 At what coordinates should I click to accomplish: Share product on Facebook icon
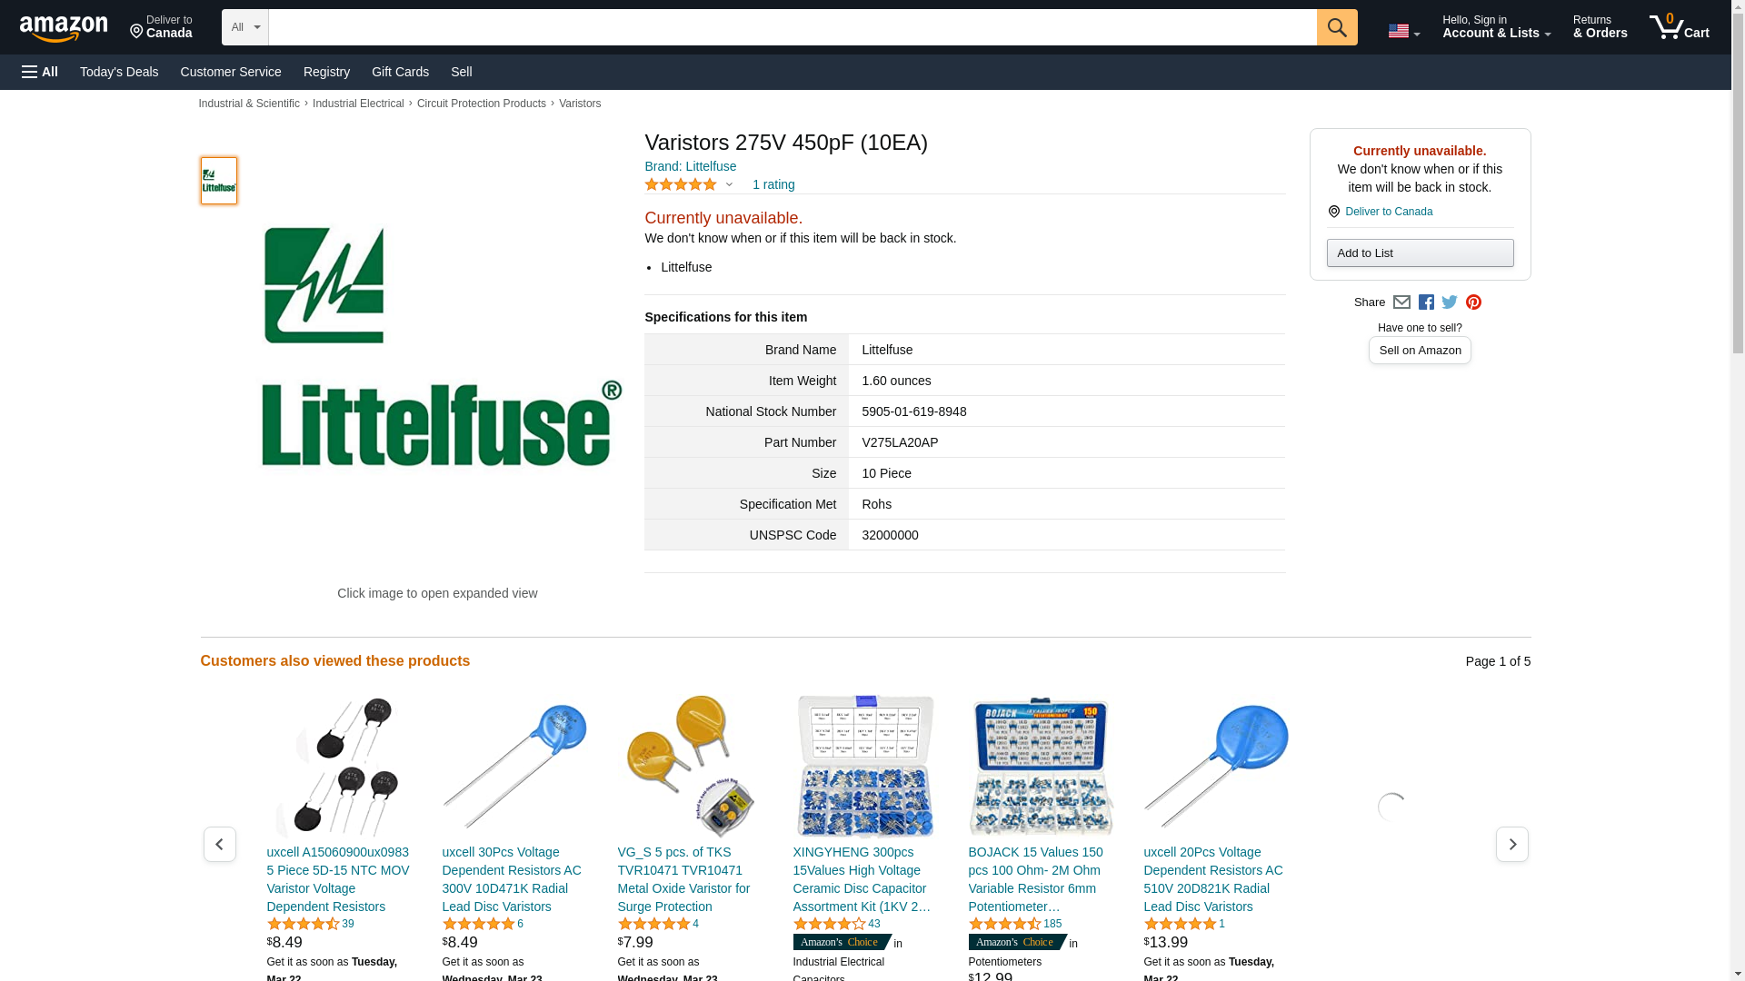pos(1426,302)
